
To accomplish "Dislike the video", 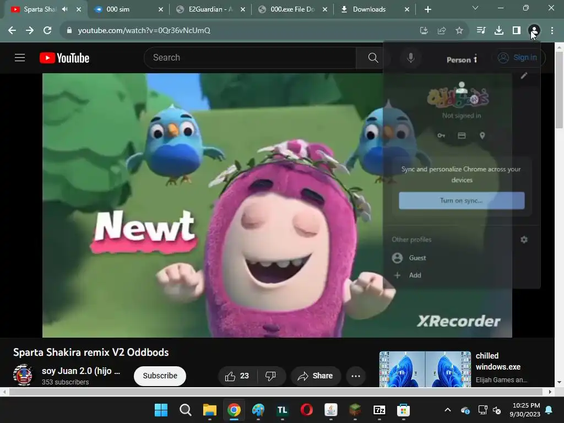I will 271,376.
